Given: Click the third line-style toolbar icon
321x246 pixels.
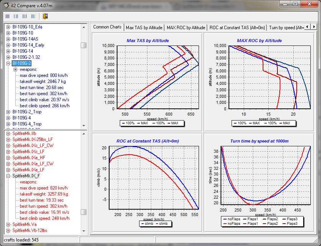Looking at the screenshot, I should [x=25, y=16].
